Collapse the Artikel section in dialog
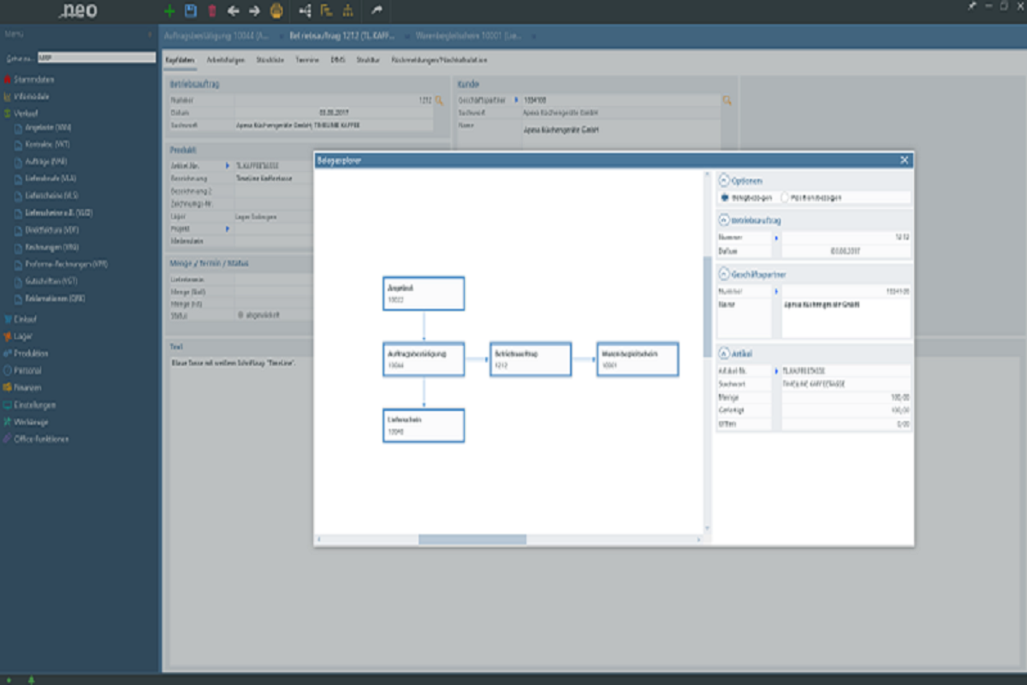The height and width of the screenshot is (685, 1027). pyautogui.click(x=724, y=353)
